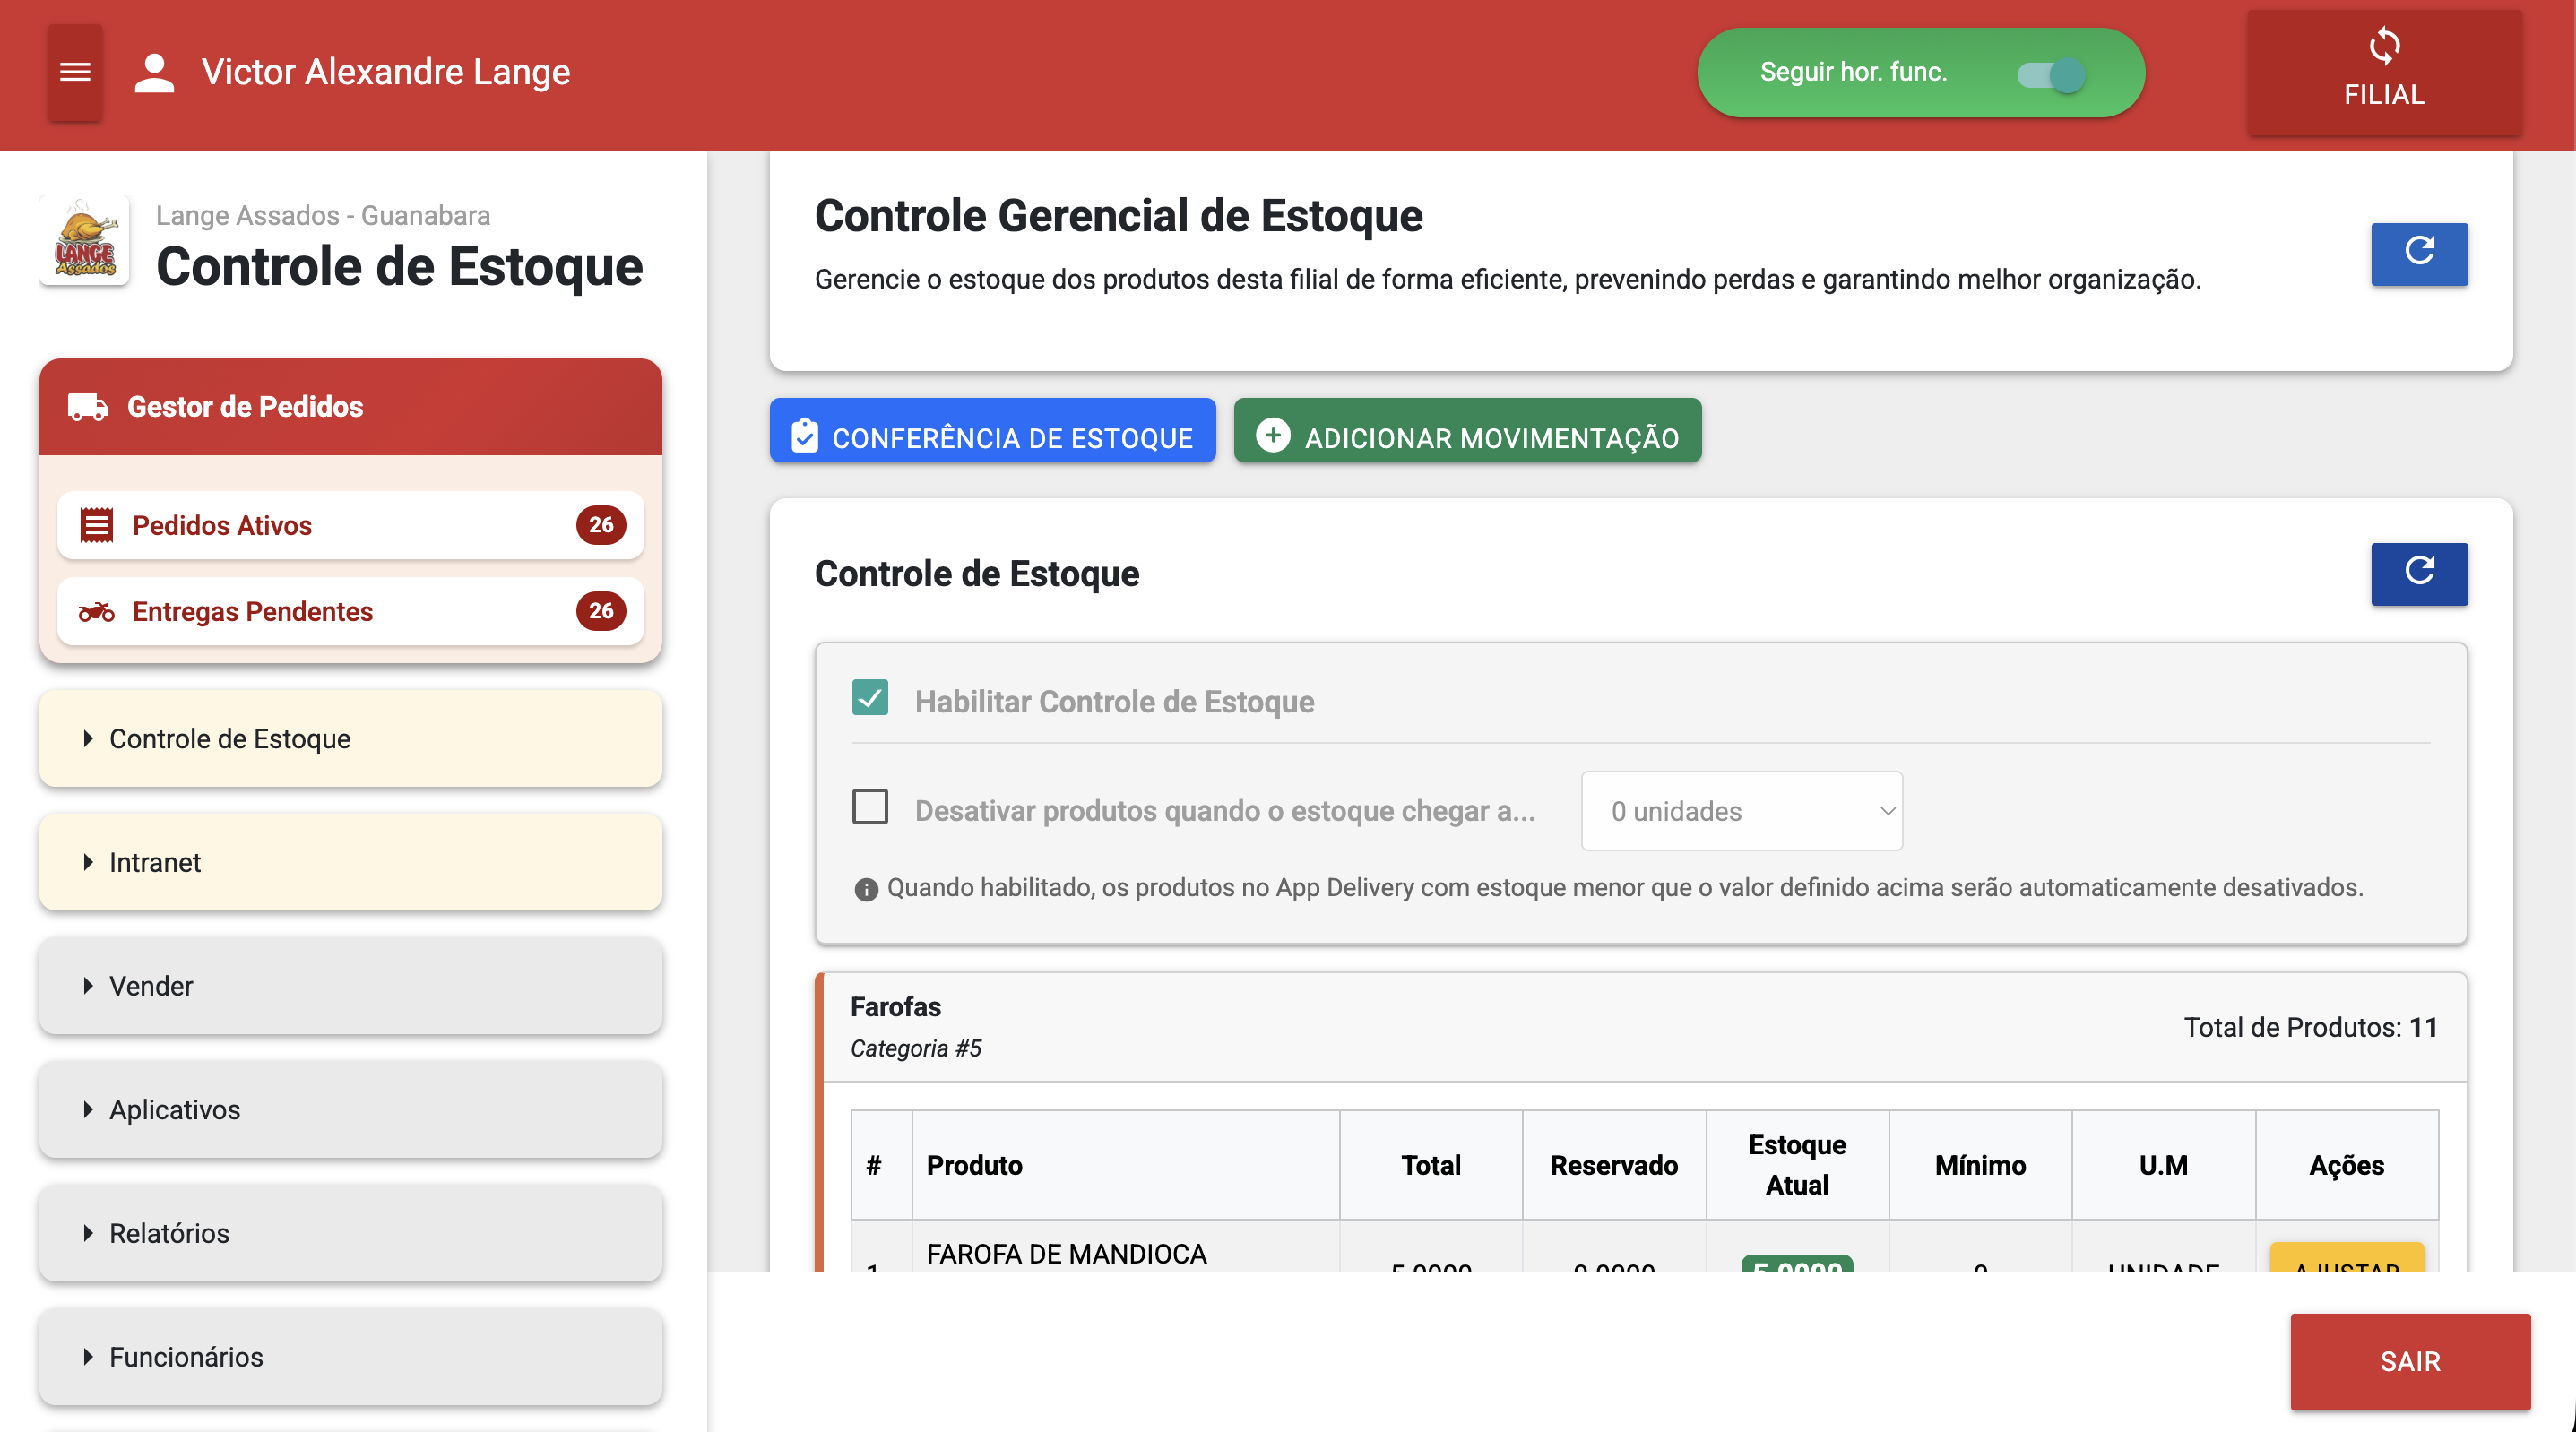Click the info icon about App Delivery deactivation
This screenshot has width=2576, height=1432.
tap(866, 888)
